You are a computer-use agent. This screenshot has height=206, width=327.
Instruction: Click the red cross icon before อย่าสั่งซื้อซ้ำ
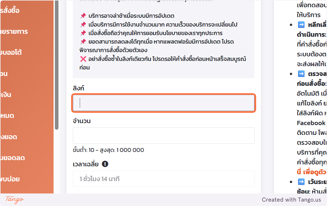click(83, 59)
